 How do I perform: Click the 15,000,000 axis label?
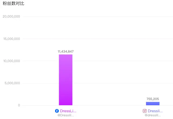12,39
